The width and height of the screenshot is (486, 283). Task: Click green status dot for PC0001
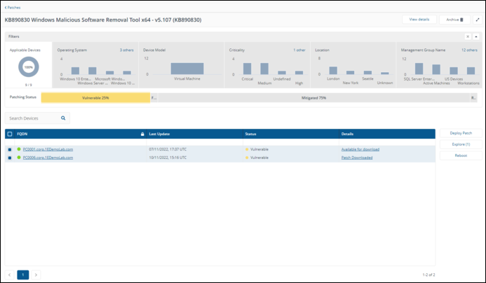(19, 149)
